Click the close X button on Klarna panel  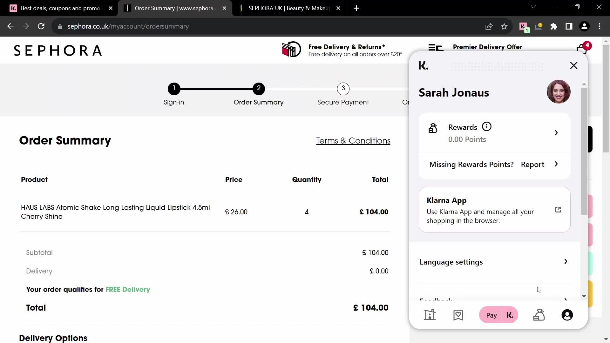pos(573,65)
